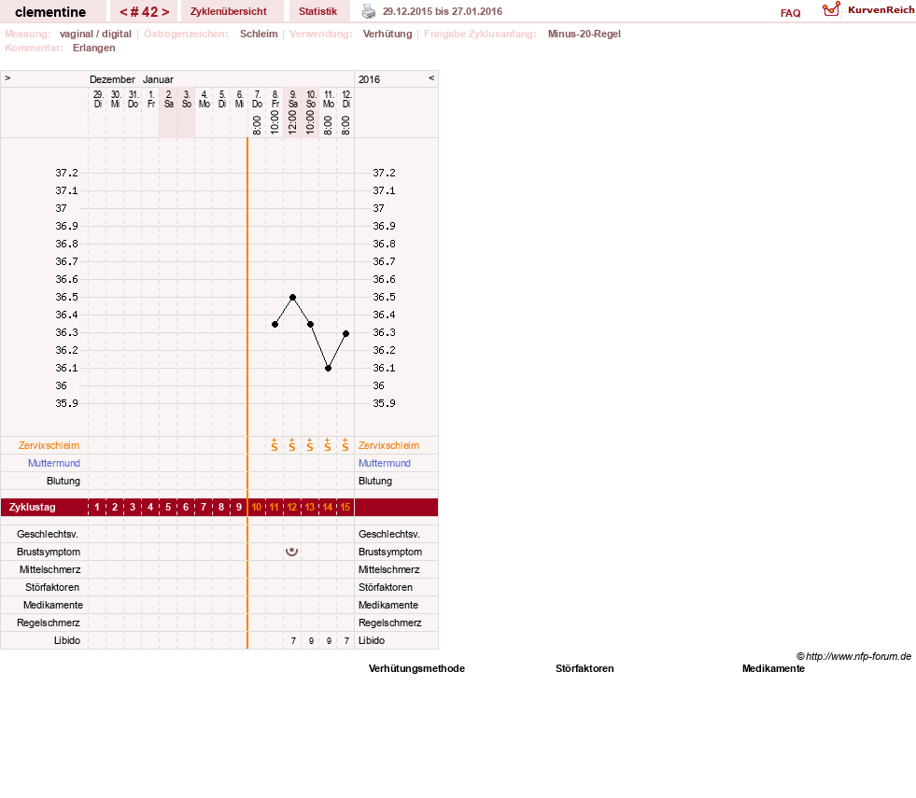Click the Störfaktoren heading below the chart

click(585, 668)
